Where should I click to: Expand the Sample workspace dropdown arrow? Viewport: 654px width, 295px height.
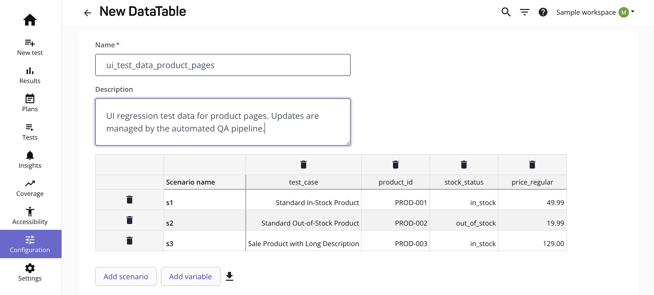coord(633,12)
